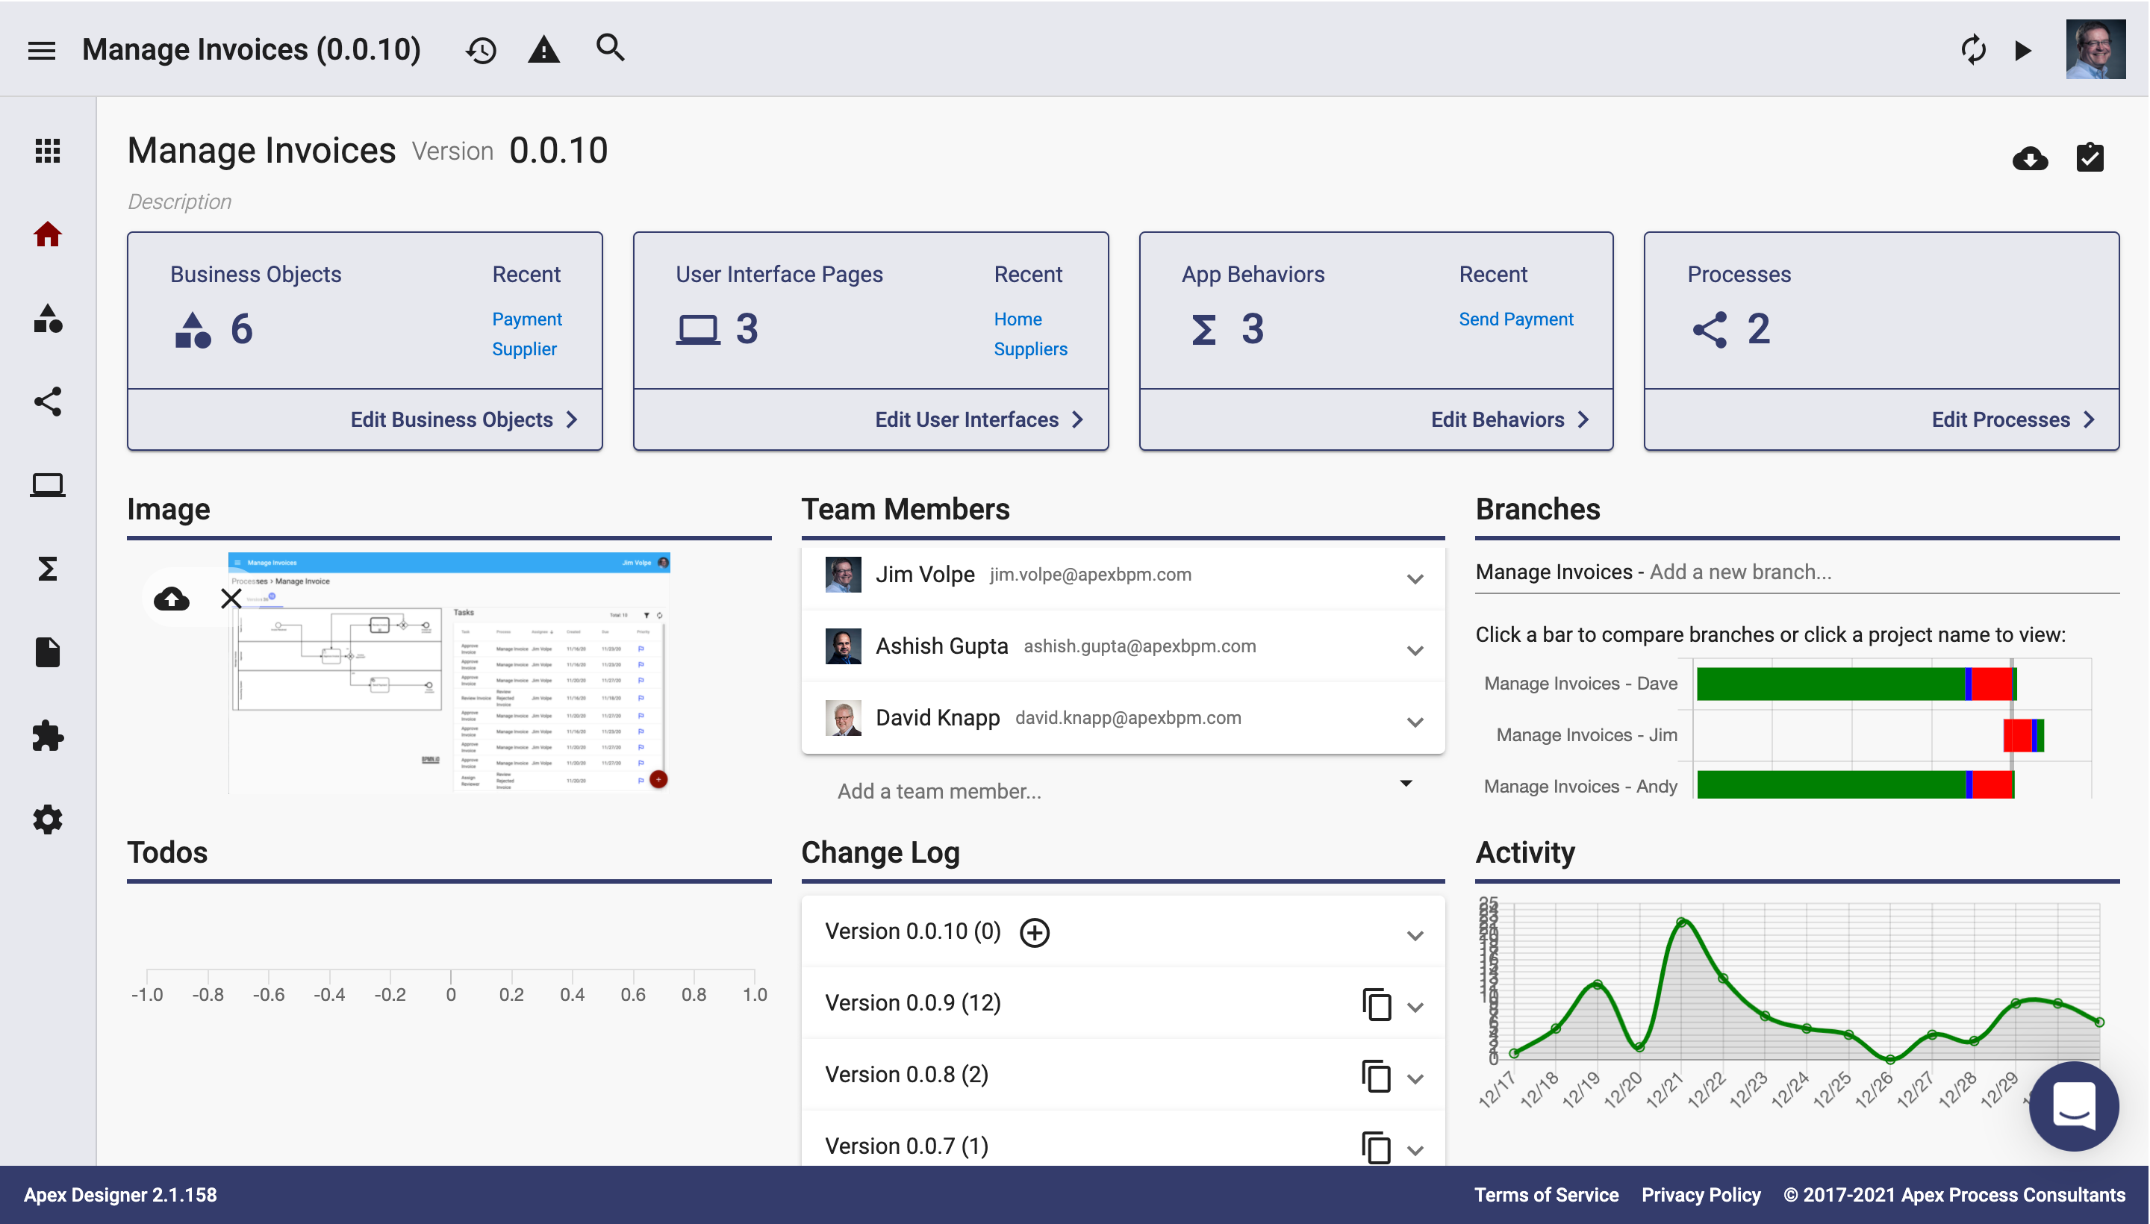
Task: Open Processes share icon in sidebar
Action: 47,401
